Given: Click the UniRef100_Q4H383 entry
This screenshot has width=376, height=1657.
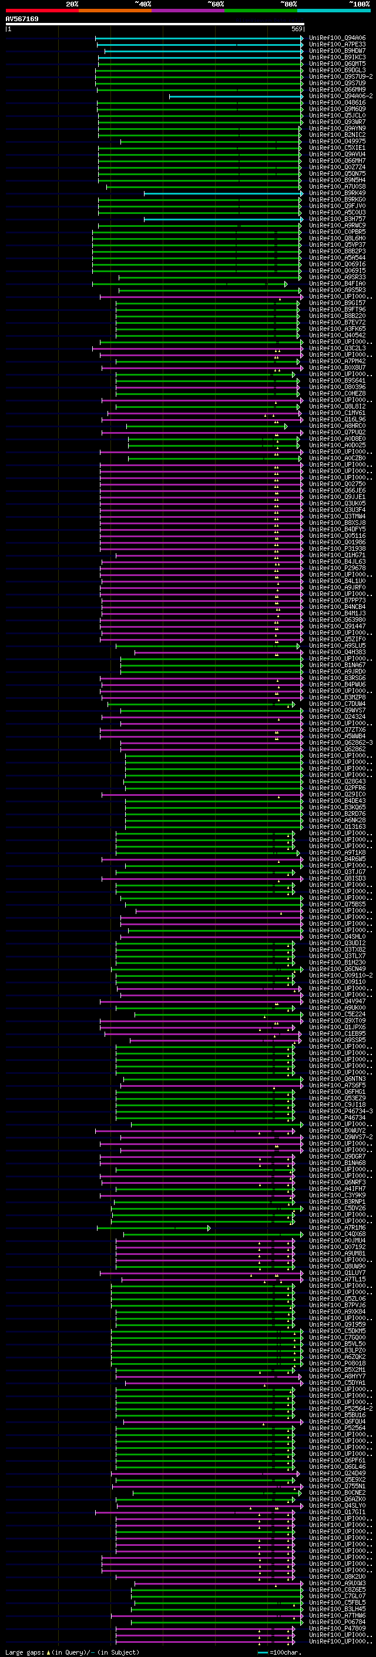Looking at the screenshot, I should coord(337,652).
